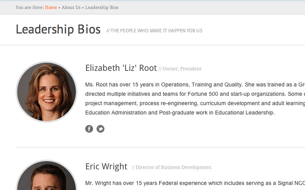This screenshot has width=305, height=190.
Task: Click the 'People who make it happen' tagline
Action: click(154, 31)
